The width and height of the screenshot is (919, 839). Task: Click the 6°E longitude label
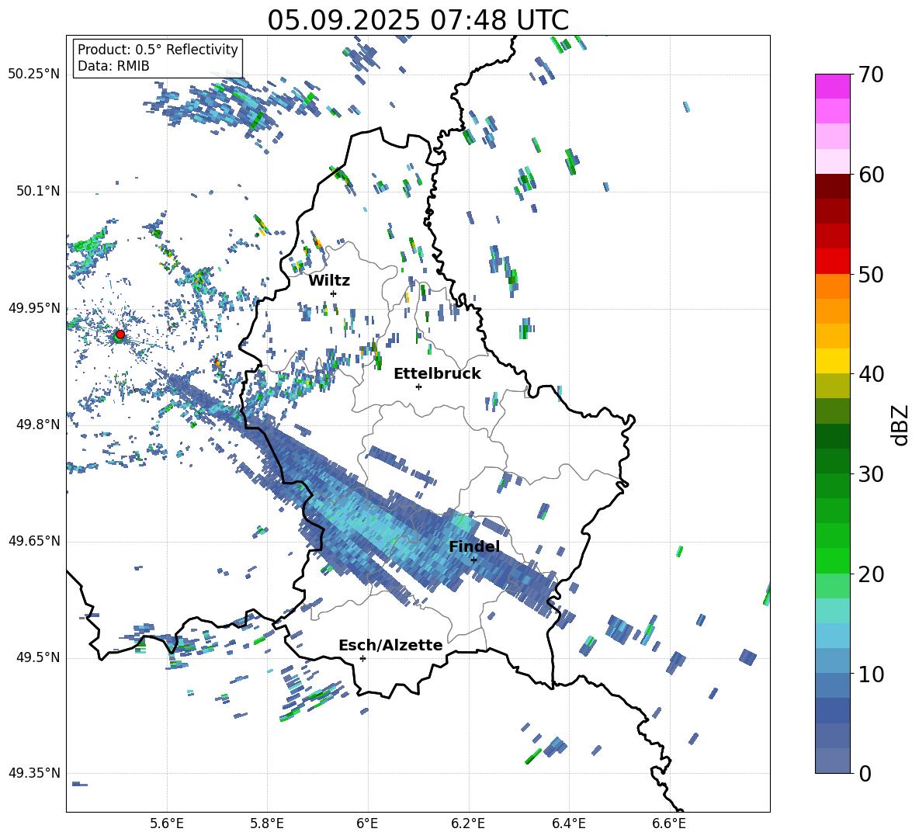coord(367,823)
